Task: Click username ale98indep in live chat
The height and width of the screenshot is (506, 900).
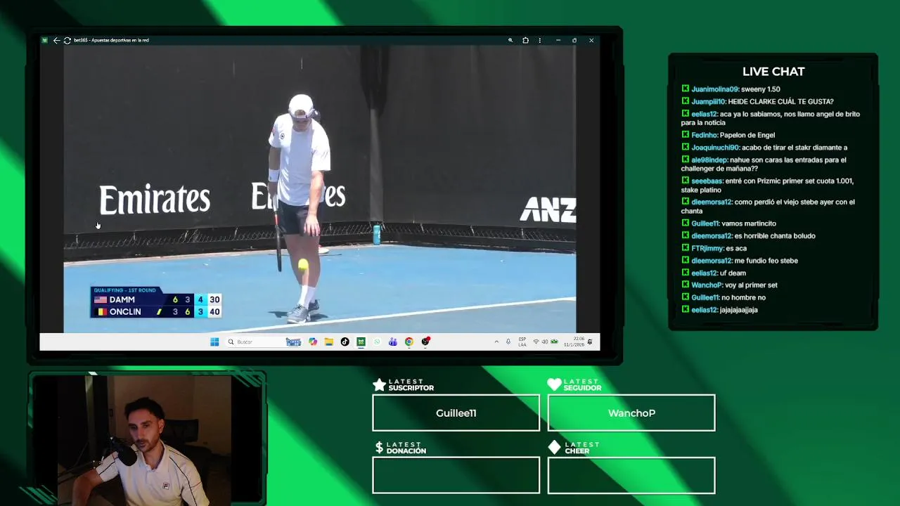Action: (709, 160)
